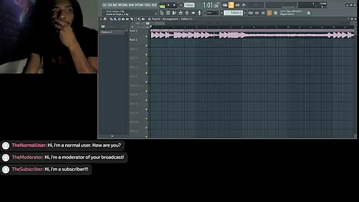Click the 1:01:00 time display
The width and height of the screenshot is (359, 202).
[x=211, y=5]
